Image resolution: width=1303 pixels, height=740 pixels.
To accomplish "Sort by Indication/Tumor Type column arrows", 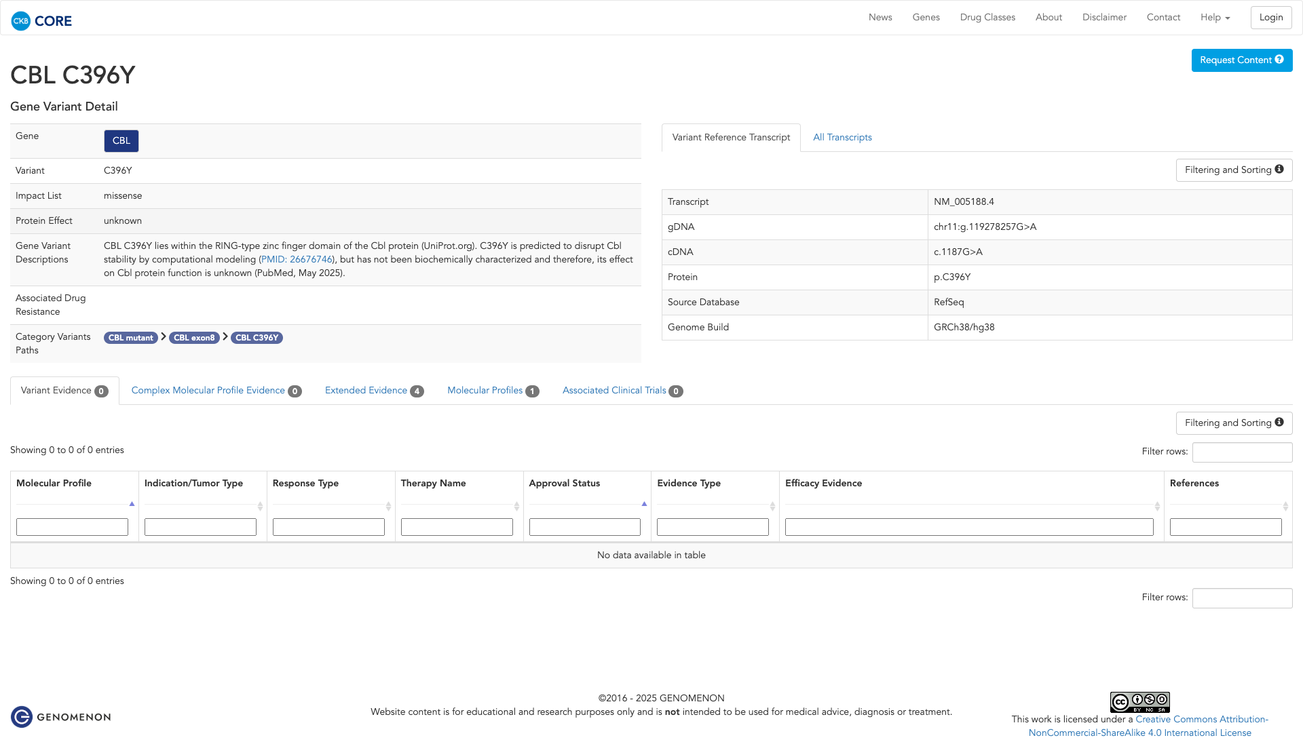I will click(260, 507).
